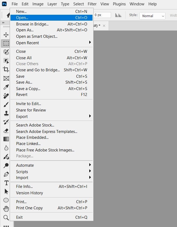Click the anti-alias icon in options bar
177x227 pixels.
[118, 15]
